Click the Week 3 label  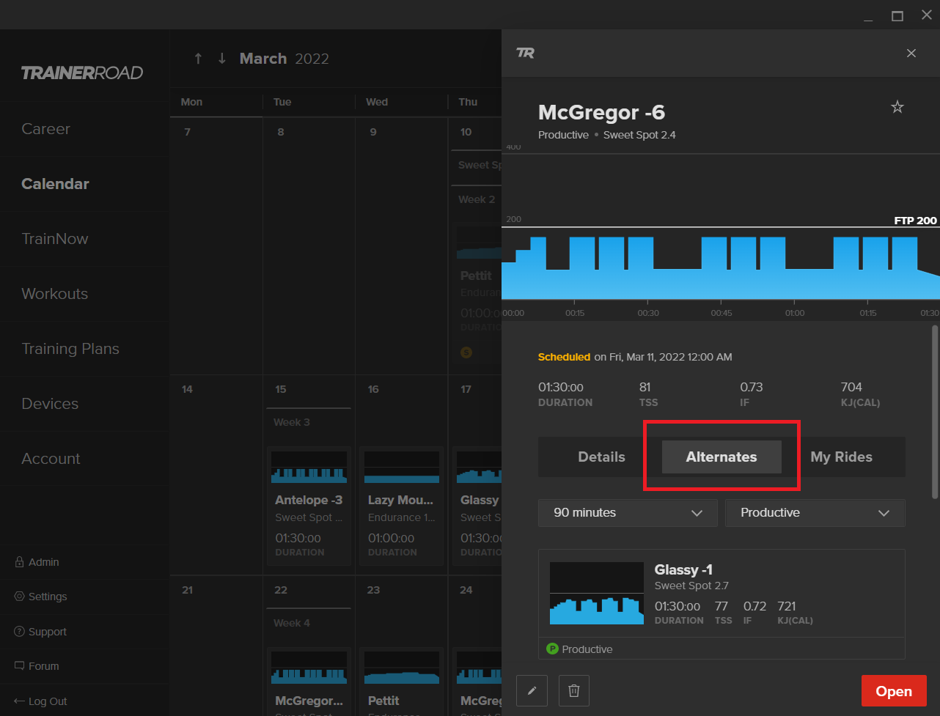(292, 422)
